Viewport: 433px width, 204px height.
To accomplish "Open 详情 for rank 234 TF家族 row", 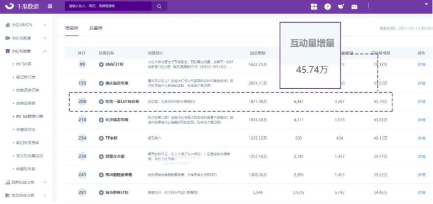I will pos(421,138).
